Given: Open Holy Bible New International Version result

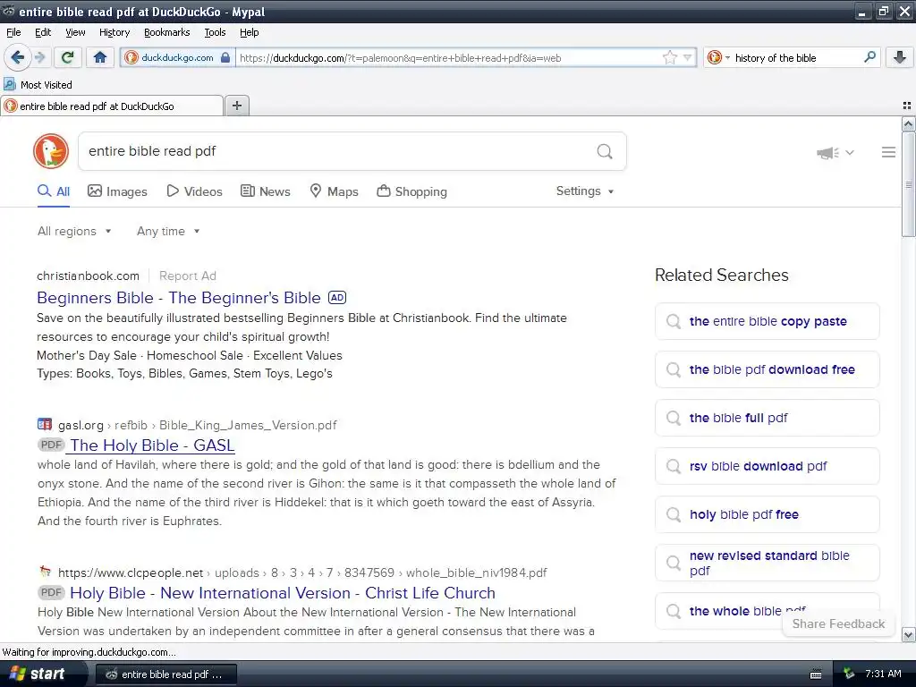Looking at the screenshot, I should tap(282, 593).
